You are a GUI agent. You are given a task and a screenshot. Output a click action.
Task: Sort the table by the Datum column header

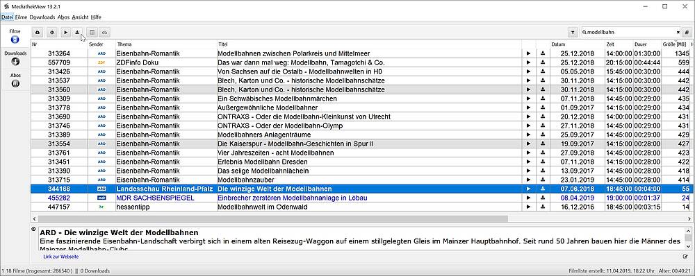(x=578, y=44)
